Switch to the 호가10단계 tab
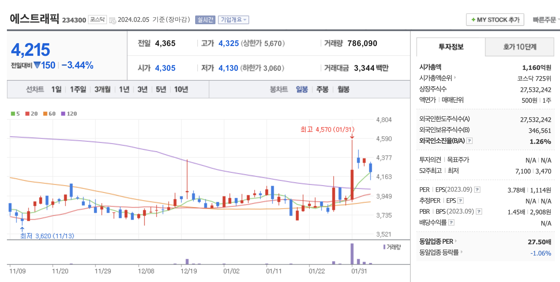This screenshot has width=560, height=282. pos(520,47)
